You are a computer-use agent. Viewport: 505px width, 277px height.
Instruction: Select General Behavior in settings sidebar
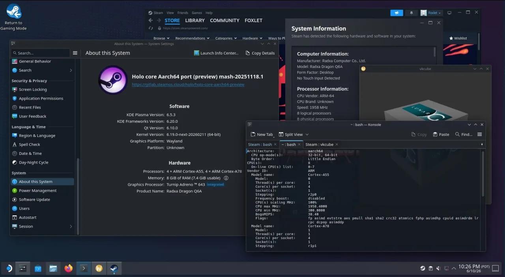pos(42,61)
